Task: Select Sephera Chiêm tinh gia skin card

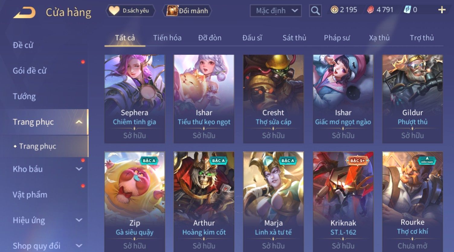Action: (x=135, y=99)
